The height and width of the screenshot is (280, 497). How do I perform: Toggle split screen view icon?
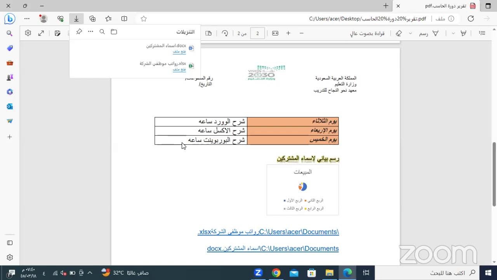pos(124,18)
